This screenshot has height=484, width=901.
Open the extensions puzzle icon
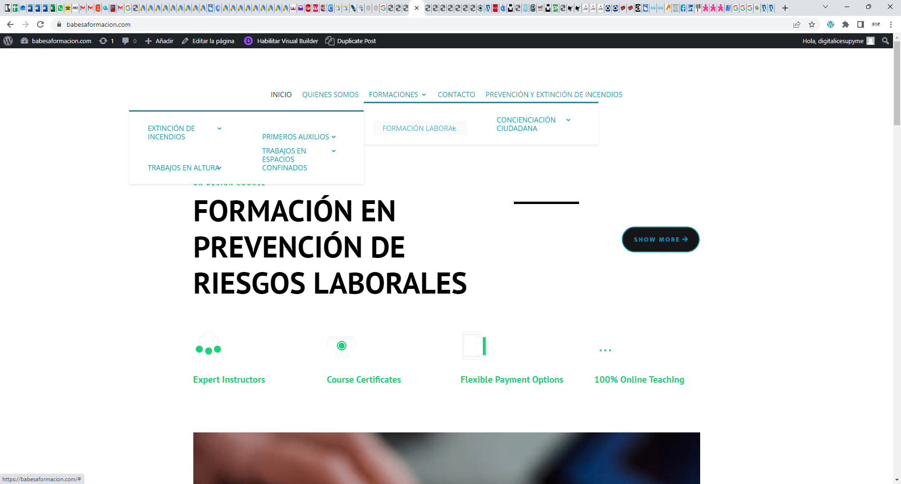pyautogui.click(x=846, y=24)
